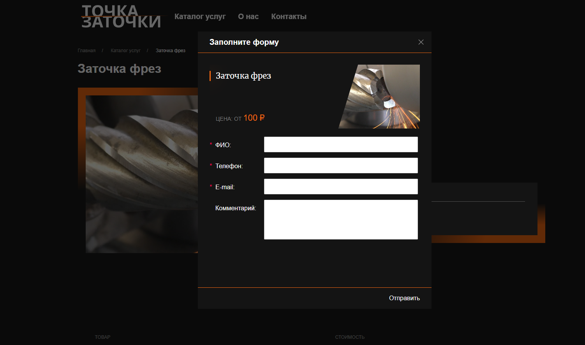Select the E-mail input field
Viewport: 585px width, 345px height.
point(341,187)
